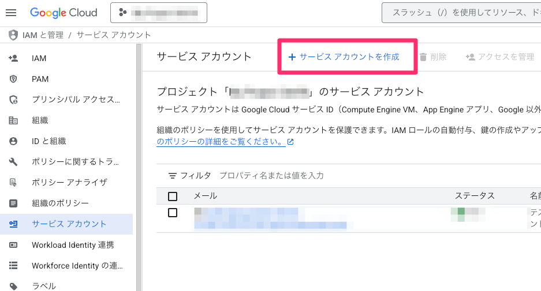
Task: Click the ポリシー アナライザ icon
Action: [13, 182]
